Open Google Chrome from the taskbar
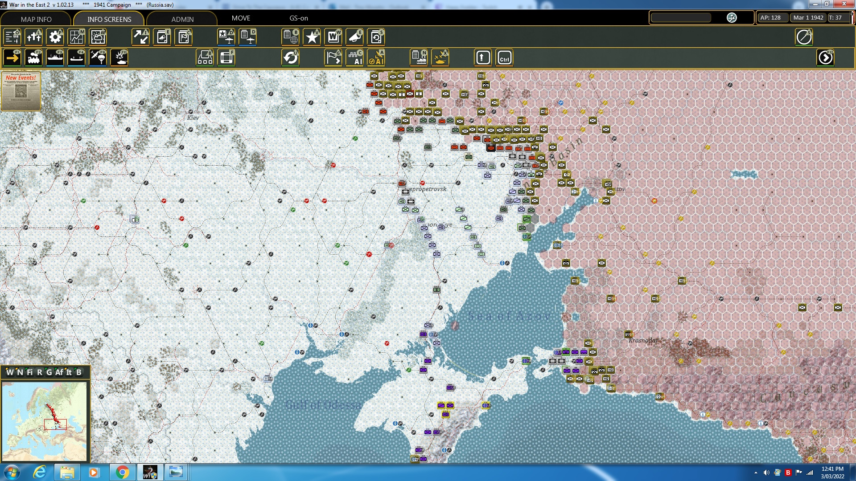 click(x=122, y=472)
